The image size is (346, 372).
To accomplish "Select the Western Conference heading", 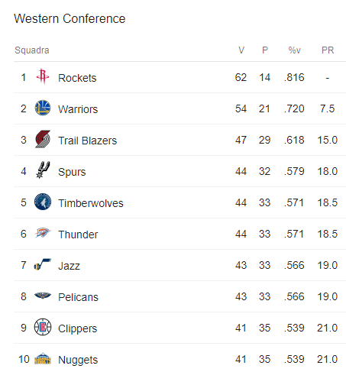I will click(x=70, y=18).
